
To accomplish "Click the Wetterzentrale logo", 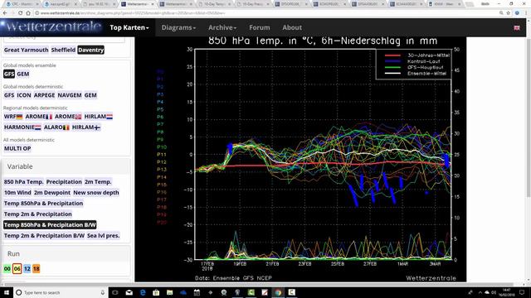I will pos(51,27).
